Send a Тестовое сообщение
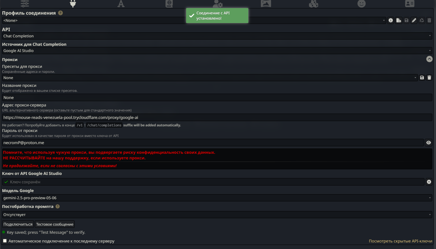The height and width of the screenshot is (249, 436). pyautogui.click(x=55, y=224)
